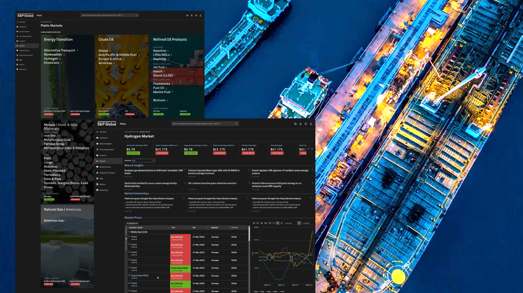Screen dimensions: 523x293
Task: Open Americas Gas link in Natural Gas card
Action: 55,221
